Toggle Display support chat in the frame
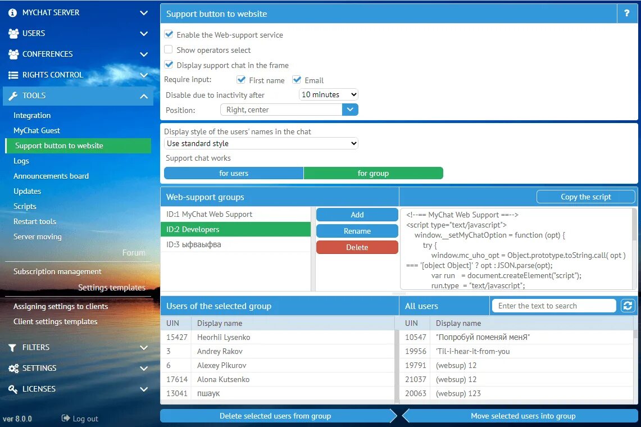 (169, 65)
